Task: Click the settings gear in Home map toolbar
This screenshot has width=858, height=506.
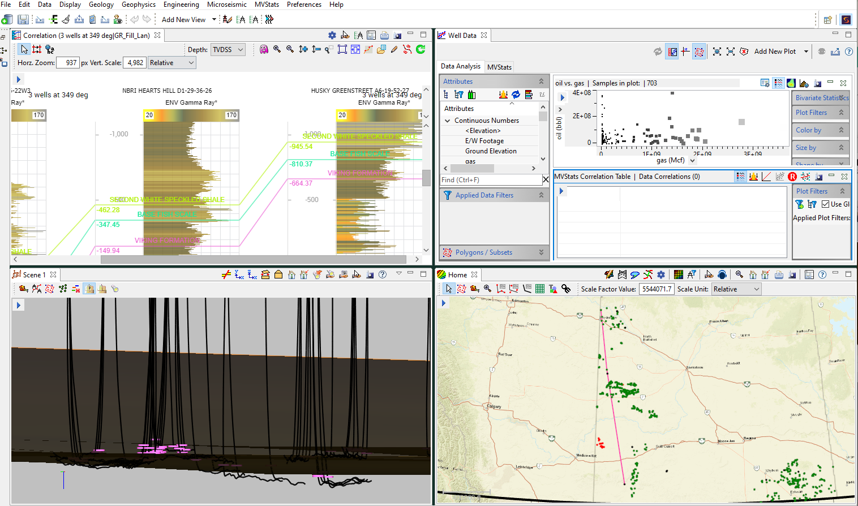Action: 660,275
